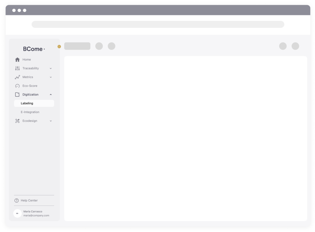Click the Traceability sliders icon

tap(18, 69)
